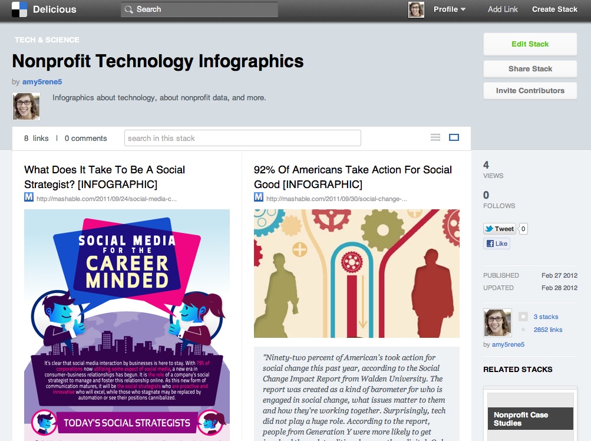The height and width of the screenshot is (441, 591).
Task: Open the Delicious home link
Action: pyautogui.click(x=55, y=9)
